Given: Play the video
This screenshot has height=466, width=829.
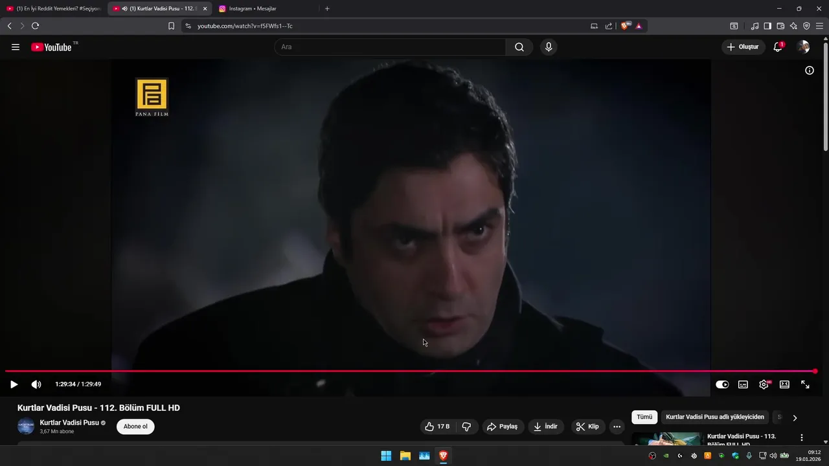Looking at the screenshot, I should click(x=14, y=384).
